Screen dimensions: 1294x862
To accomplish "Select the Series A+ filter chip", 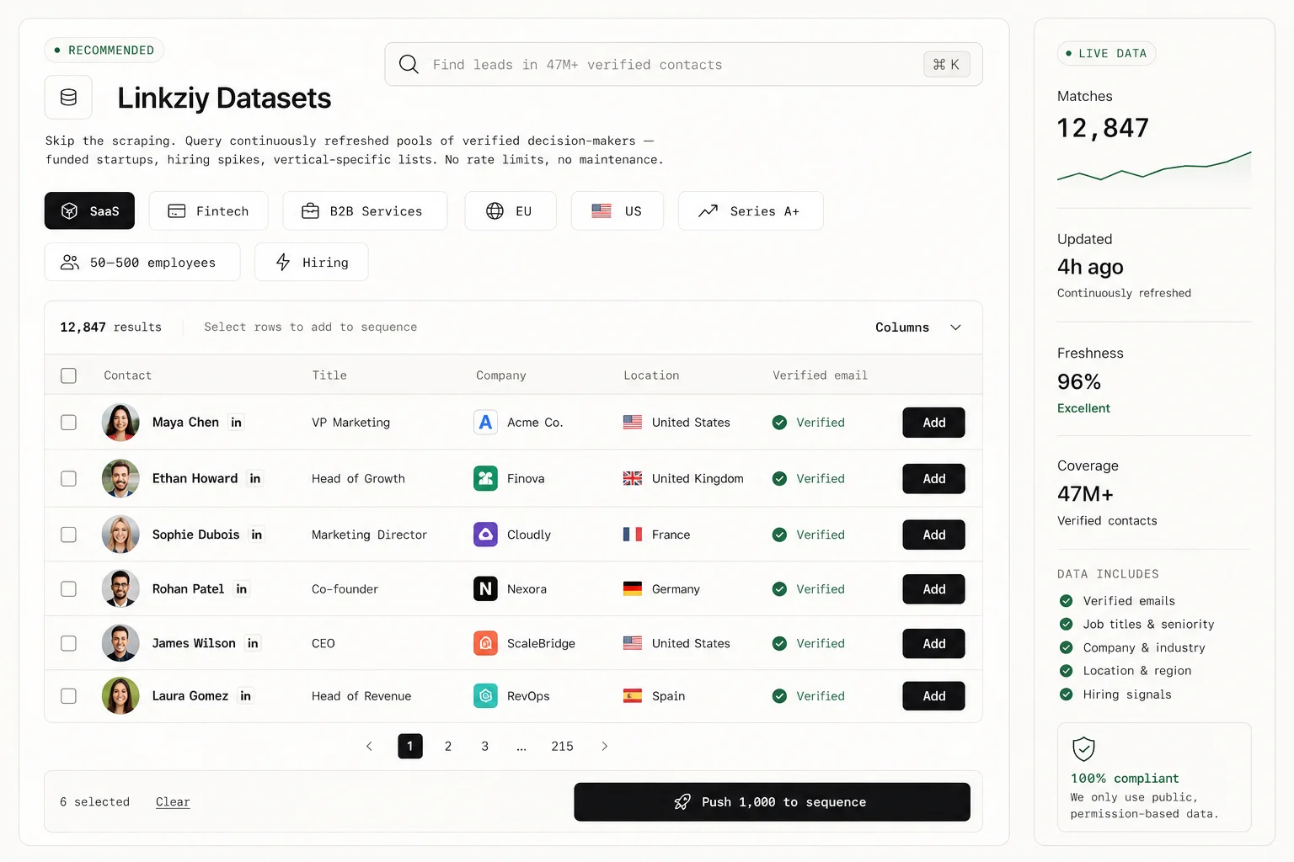I will pyautogui.click(x=751, y=210).
